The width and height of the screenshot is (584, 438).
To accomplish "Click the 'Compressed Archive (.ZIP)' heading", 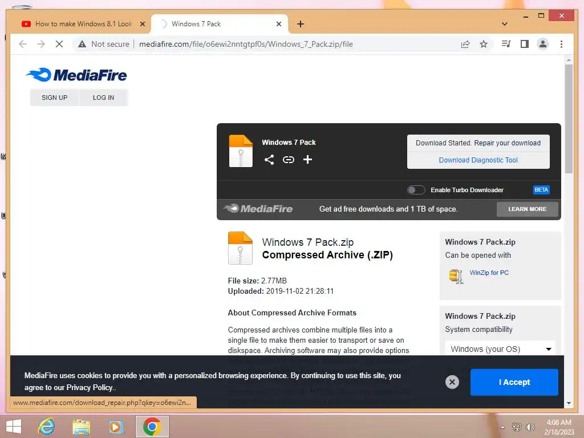I will point(327,255).
